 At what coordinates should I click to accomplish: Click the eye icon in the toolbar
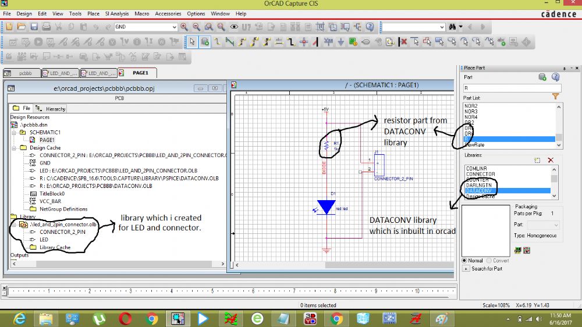(x=234, y=27)
